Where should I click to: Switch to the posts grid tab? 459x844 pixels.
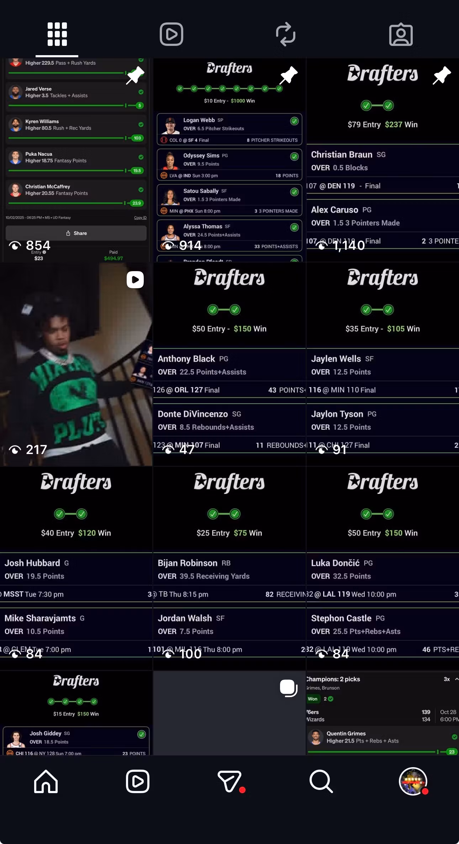click(x=57, y=34)
